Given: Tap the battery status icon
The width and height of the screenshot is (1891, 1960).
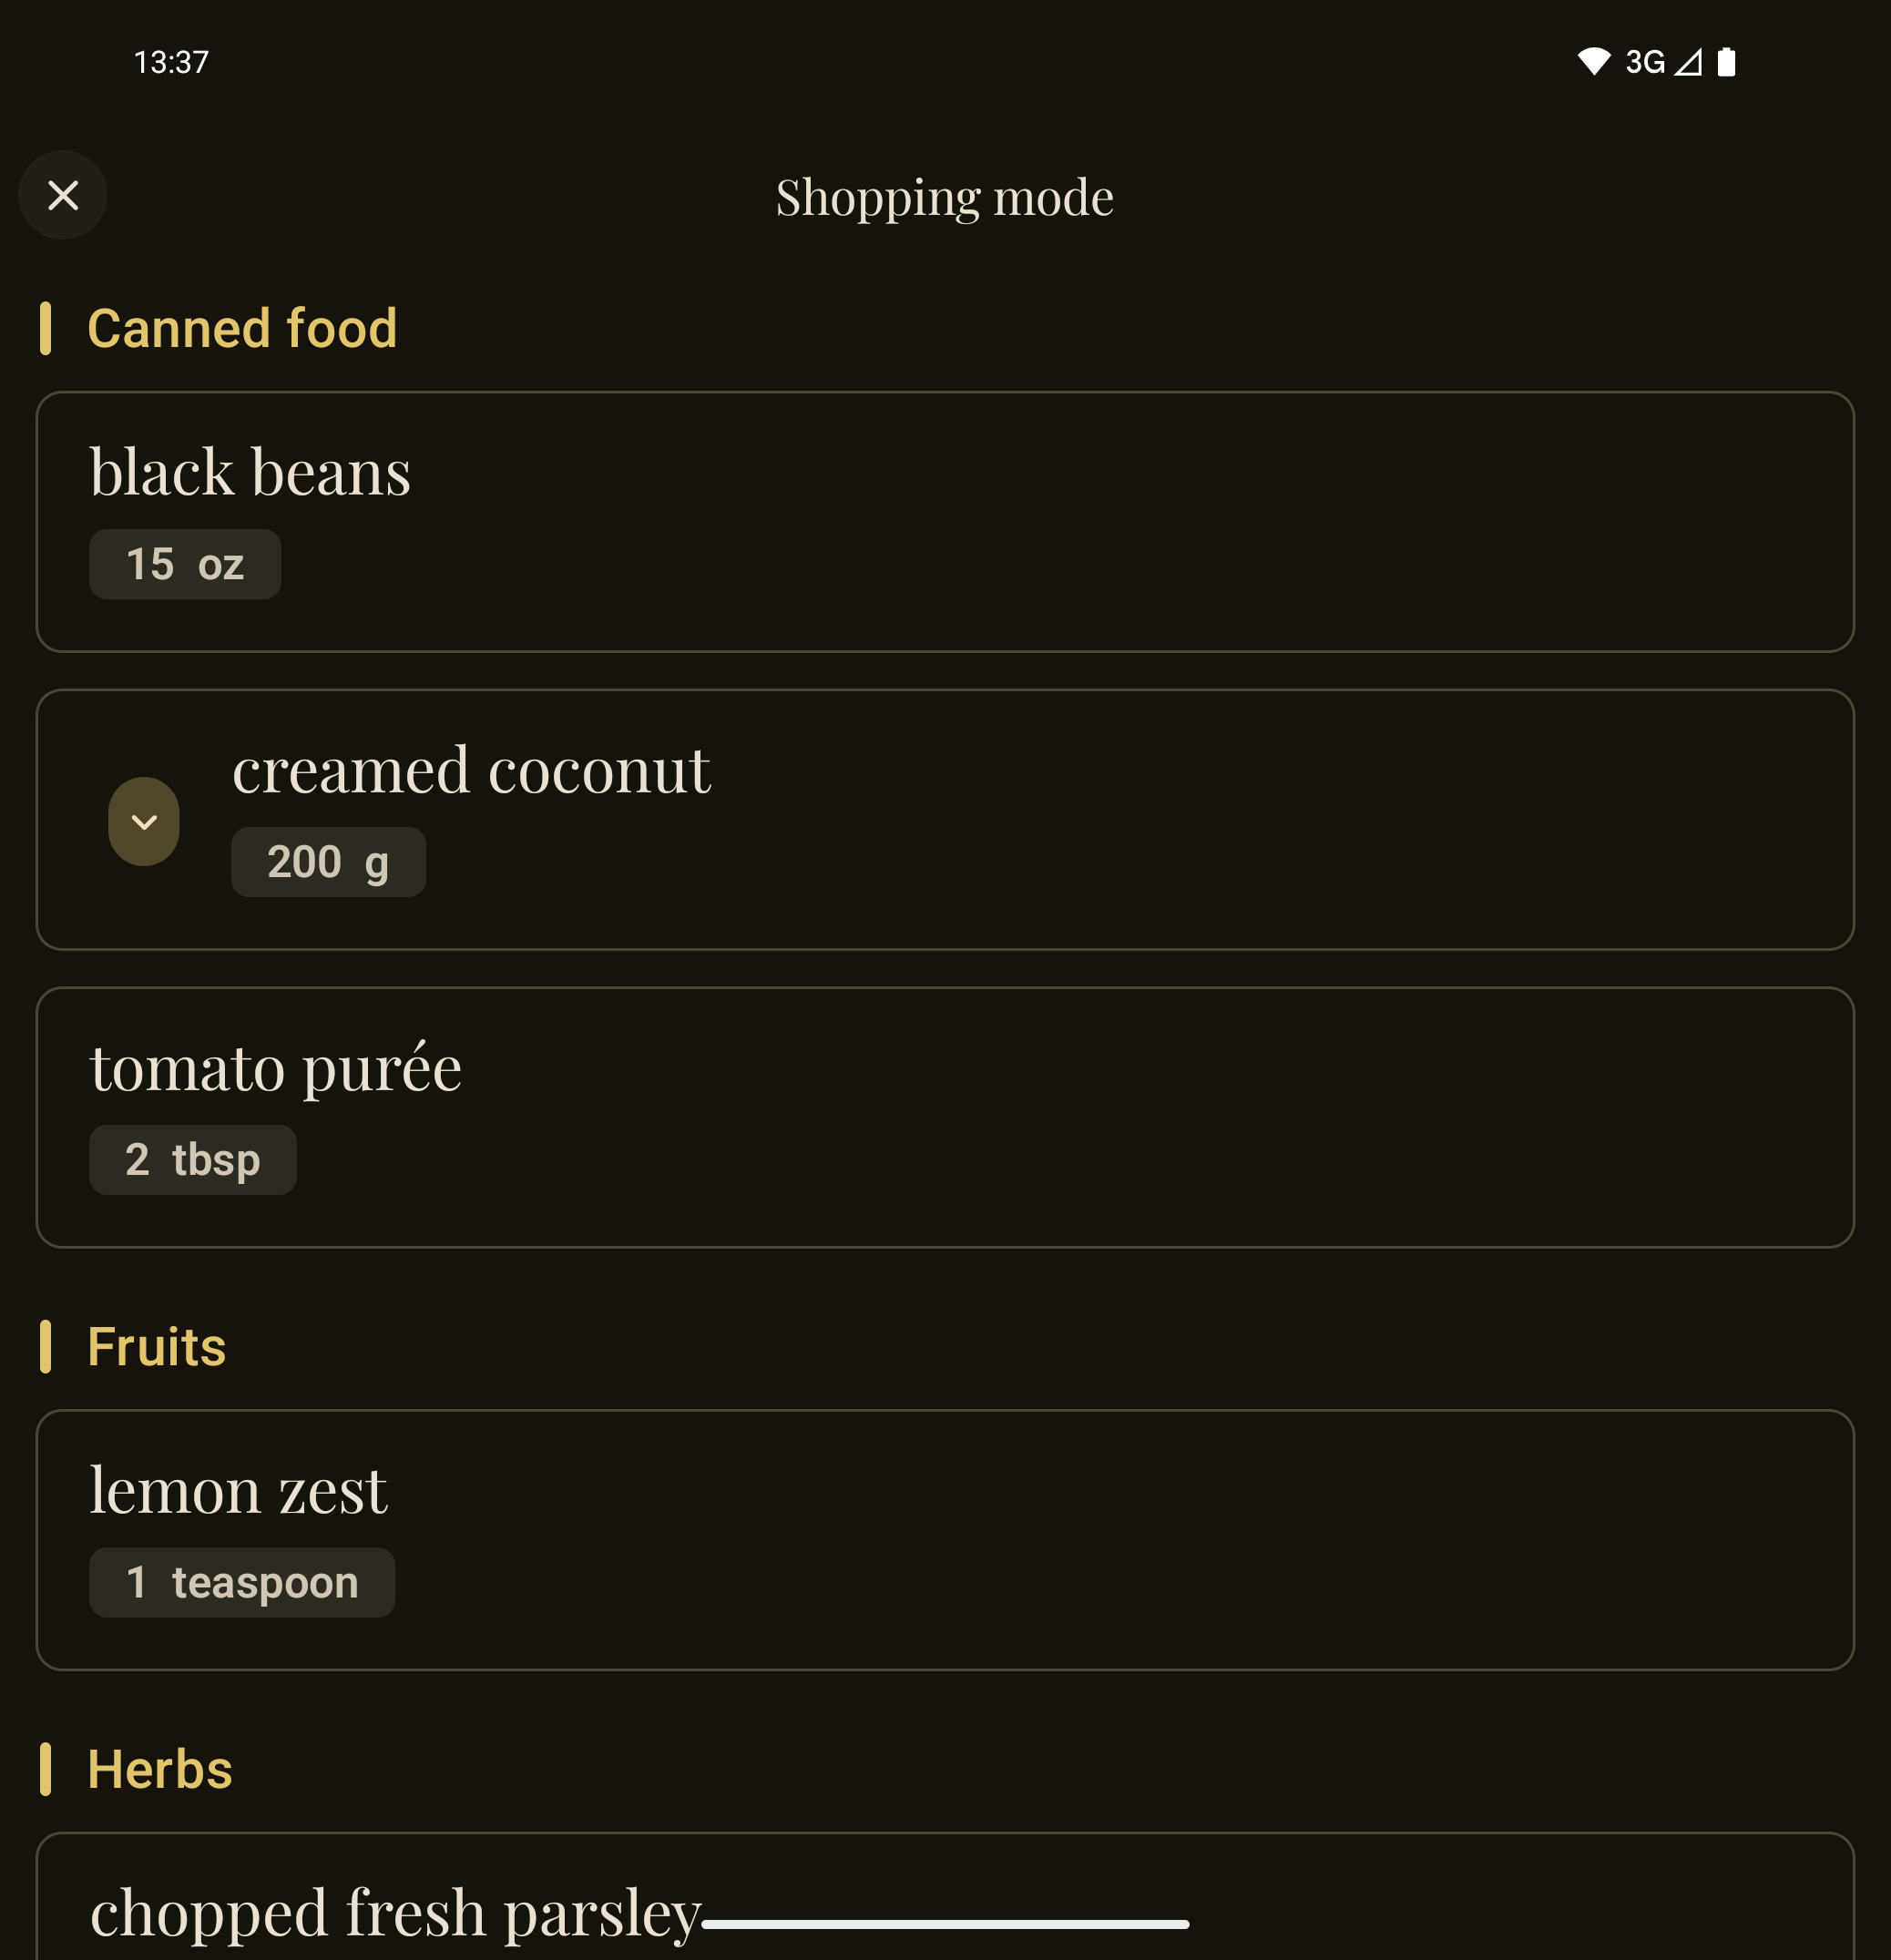Looking at the screenshot, I should click(x=1726, y=62).
